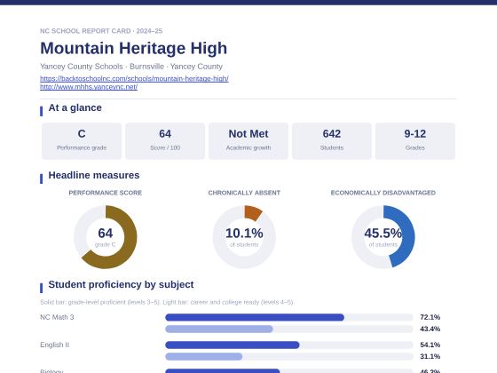The height and width of the screenshot is (373, 497).
Task: Click the At a glance section heading
Action: pos(75,107)
